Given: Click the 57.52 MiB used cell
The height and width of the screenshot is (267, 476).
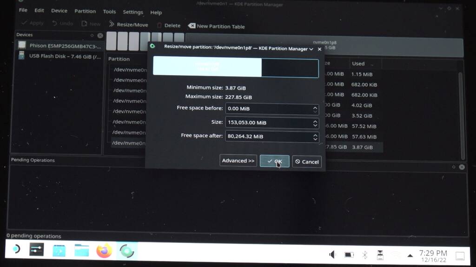Looking at the screenshot, I should click(364, 126).
